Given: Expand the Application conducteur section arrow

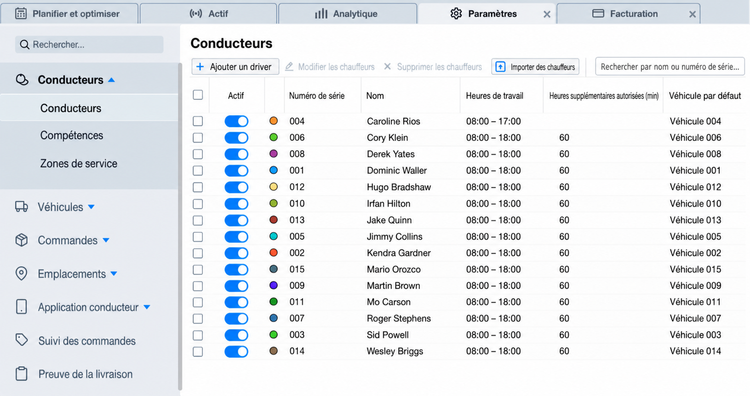Looking at the screenshot, I should click(147, 307).
